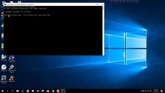Close the Command Prompt window
The image size is (165, 93).
[x=102, y=4]
